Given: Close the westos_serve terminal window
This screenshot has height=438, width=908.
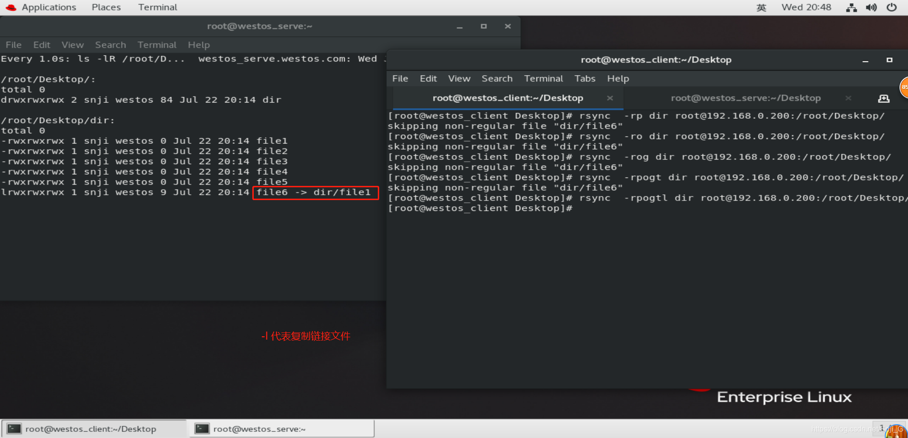Looking at the screenshot, I should (507, 26).
